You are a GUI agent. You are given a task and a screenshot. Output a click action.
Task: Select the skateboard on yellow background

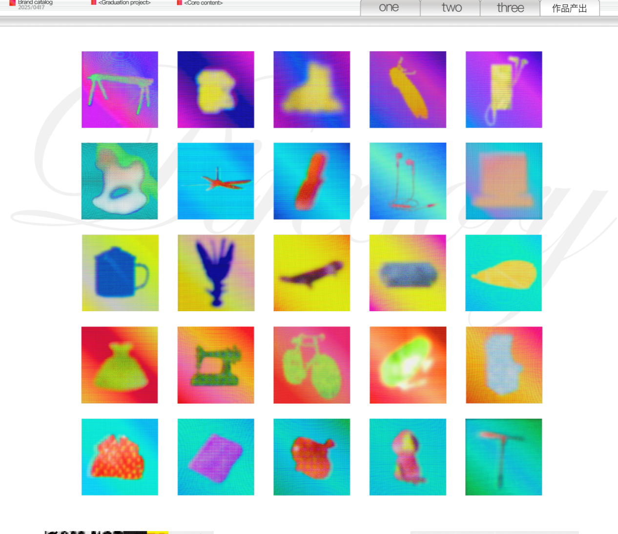pyautogui.click(x=311, y=273)
